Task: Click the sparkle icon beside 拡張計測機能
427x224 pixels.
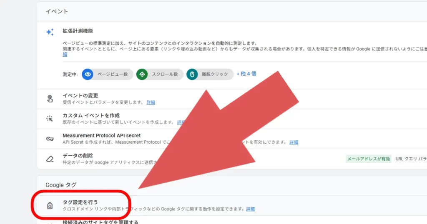Action: pos(50,32)
